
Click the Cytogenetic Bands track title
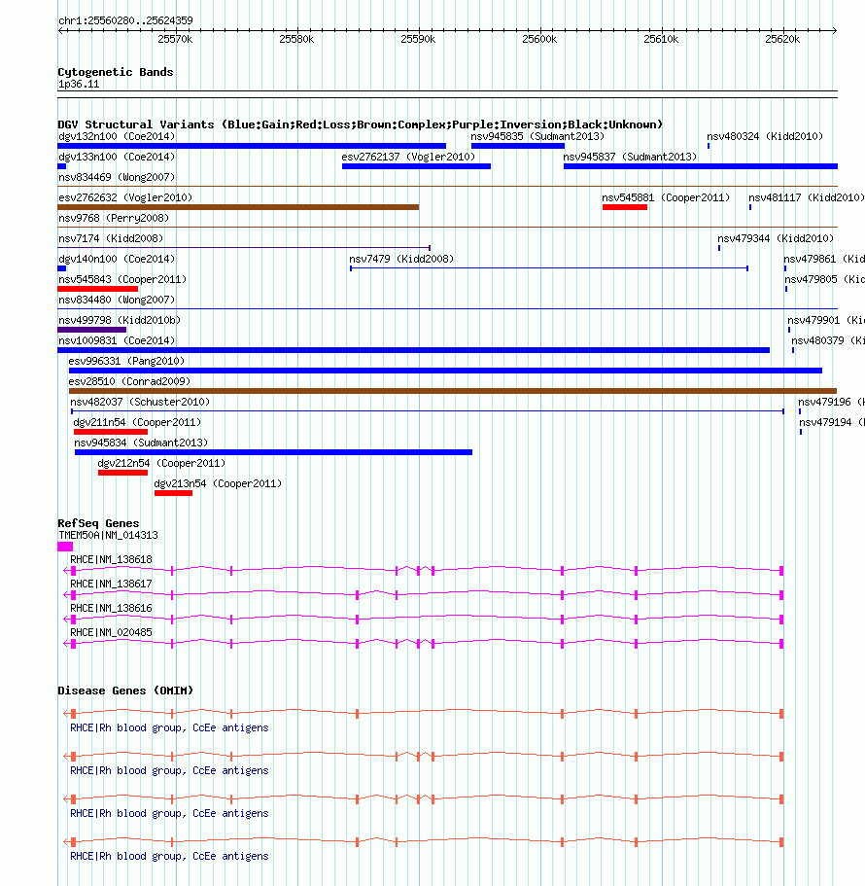[116, 72]
